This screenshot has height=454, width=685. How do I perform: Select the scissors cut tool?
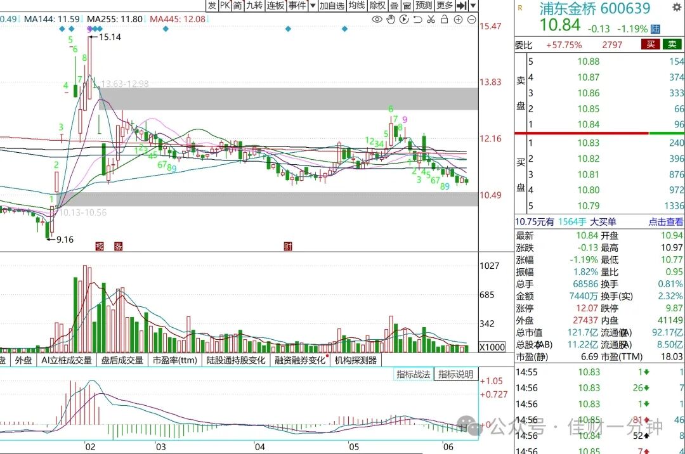[431, 19]
